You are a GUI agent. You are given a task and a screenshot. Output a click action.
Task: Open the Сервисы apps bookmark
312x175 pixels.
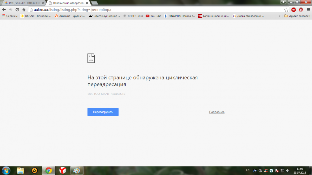[x=10, y=16]
